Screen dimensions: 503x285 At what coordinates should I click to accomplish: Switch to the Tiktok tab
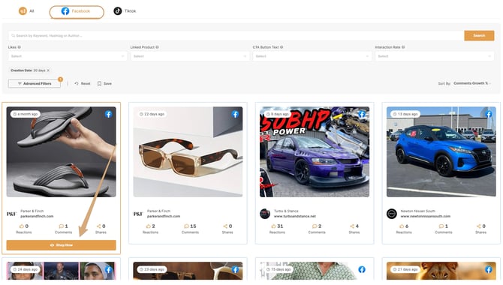[x=125, y=11]
